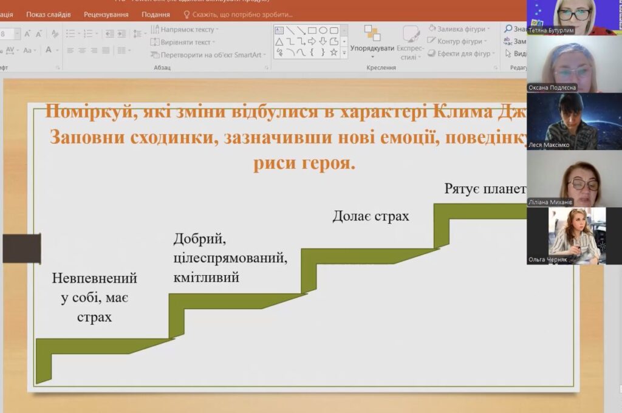Select the Curve shape
Image resolution: width=622 pixels, height=413 pixels.
point(301,52)
